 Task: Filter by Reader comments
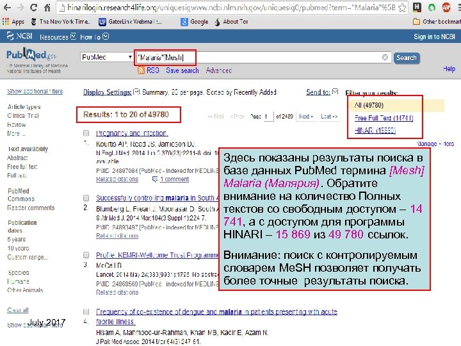(31, 208)
